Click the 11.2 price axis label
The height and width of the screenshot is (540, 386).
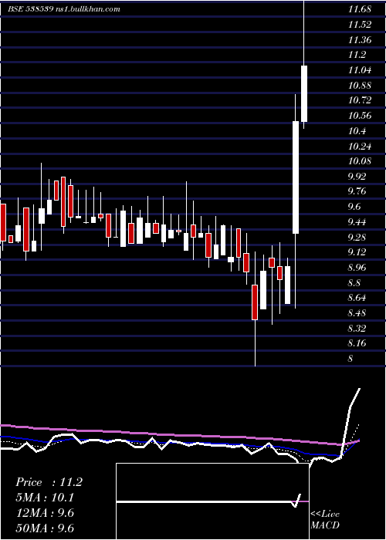(x=357, y=55)
